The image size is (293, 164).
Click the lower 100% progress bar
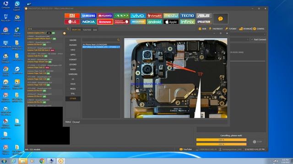point(221,144)
